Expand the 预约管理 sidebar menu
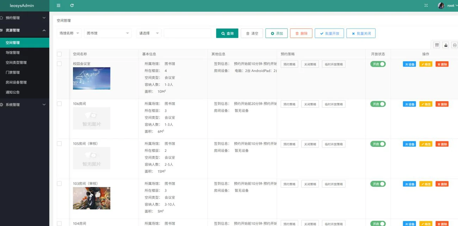Image resolution: width=458 pixels, height=226 pixels. click(25, 18)
